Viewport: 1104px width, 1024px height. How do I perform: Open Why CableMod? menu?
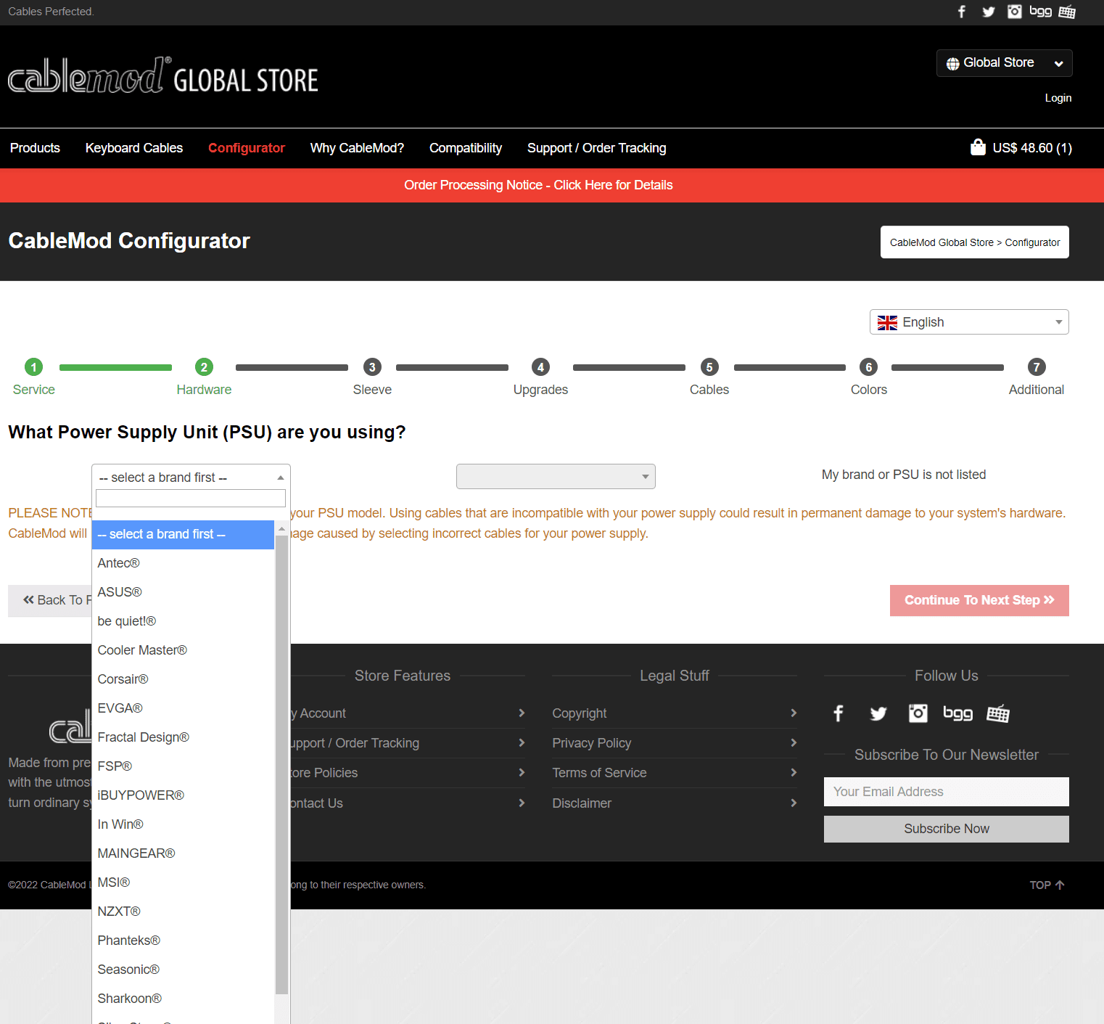pyautogui.click(x=357, y=148)
